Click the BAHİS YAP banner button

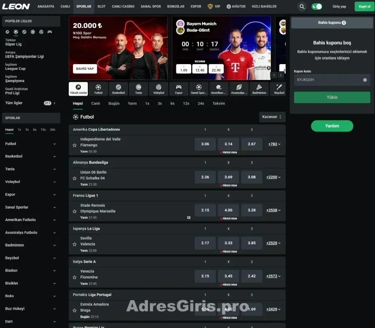click(85, 69)
